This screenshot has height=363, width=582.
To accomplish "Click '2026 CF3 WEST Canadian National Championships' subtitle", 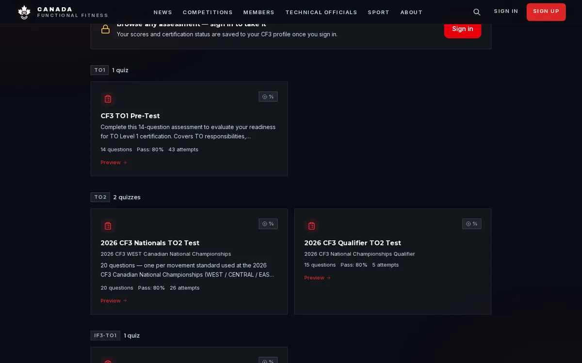I will click(166, 254).
